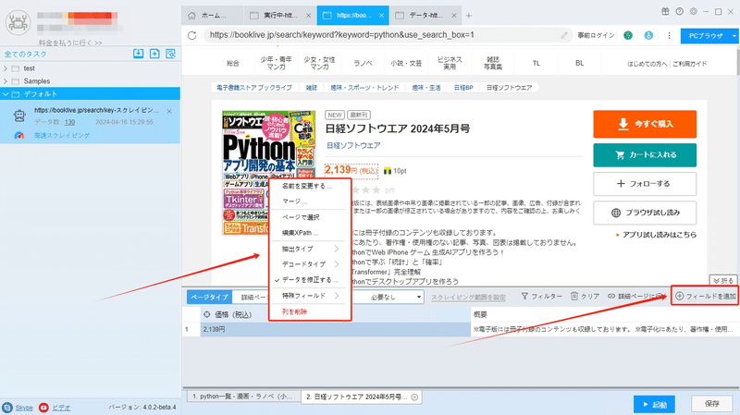
Task: Click the 価格 column crosshair icon
Action: pos(206,314)
